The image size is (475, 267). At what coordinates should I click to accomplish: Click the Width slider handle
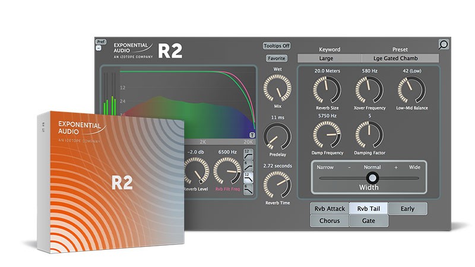pyautogui.click(x=372, y=178)
